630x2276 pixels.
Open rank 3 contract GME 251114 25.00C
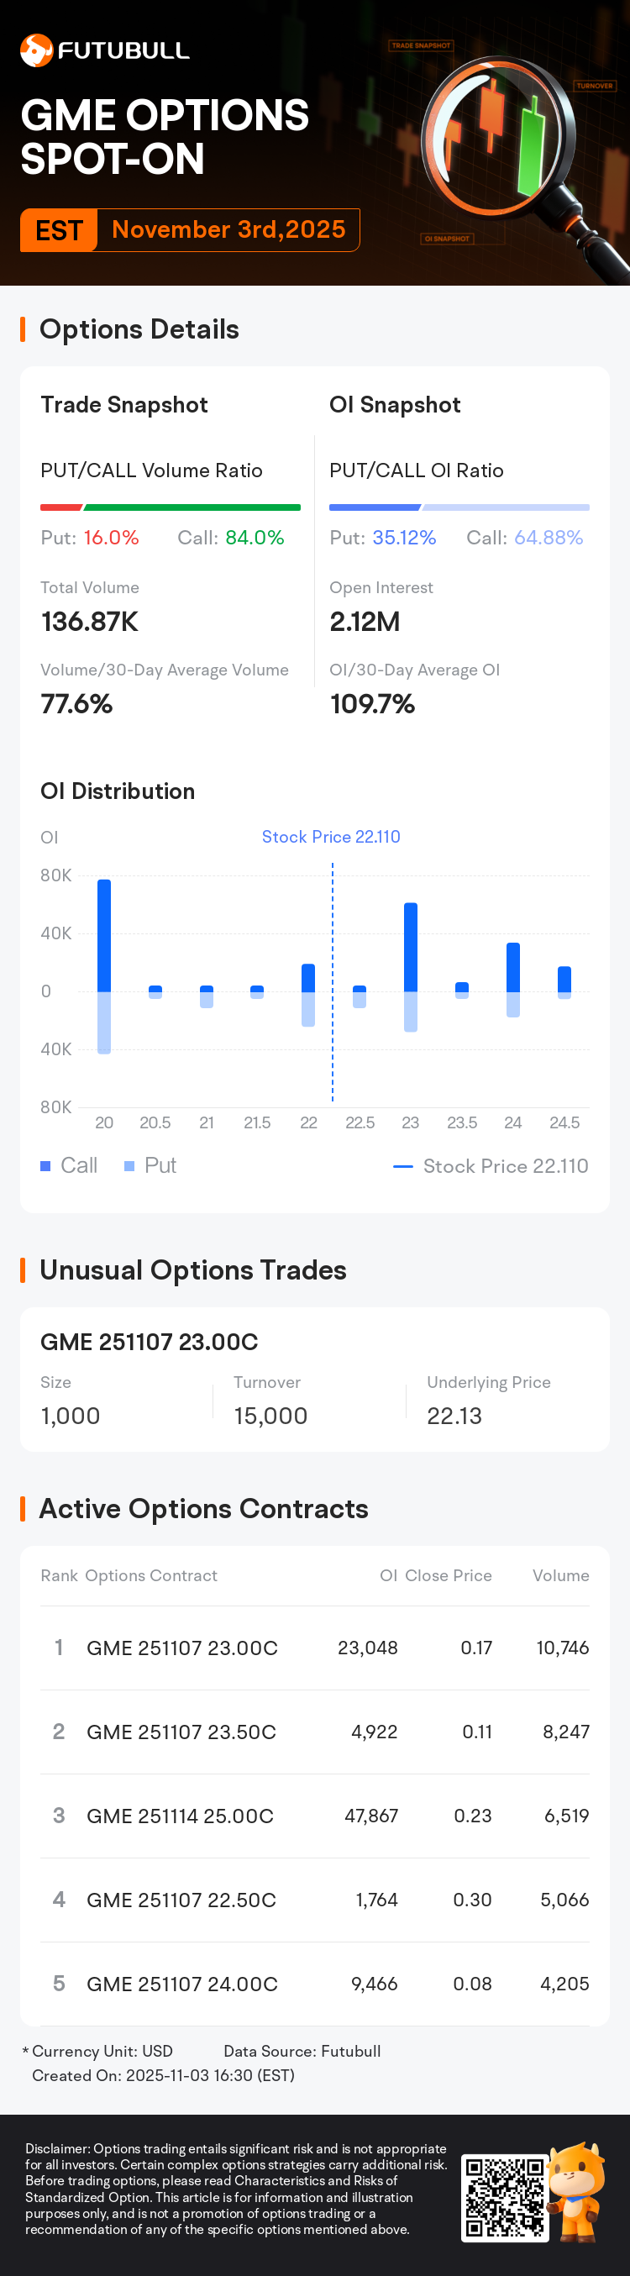(181, 1816)
